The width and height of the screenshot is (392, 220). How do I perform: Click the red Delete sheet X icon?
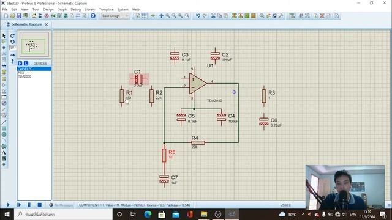tap(322, 16)
